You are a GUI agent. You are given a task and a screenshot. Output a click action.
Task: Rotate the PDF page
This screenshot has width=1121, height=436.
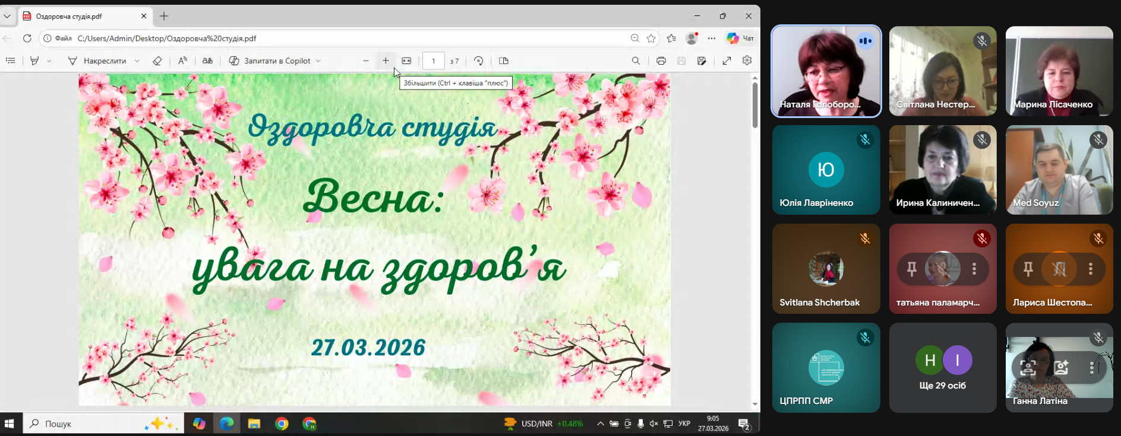(479, 61)
